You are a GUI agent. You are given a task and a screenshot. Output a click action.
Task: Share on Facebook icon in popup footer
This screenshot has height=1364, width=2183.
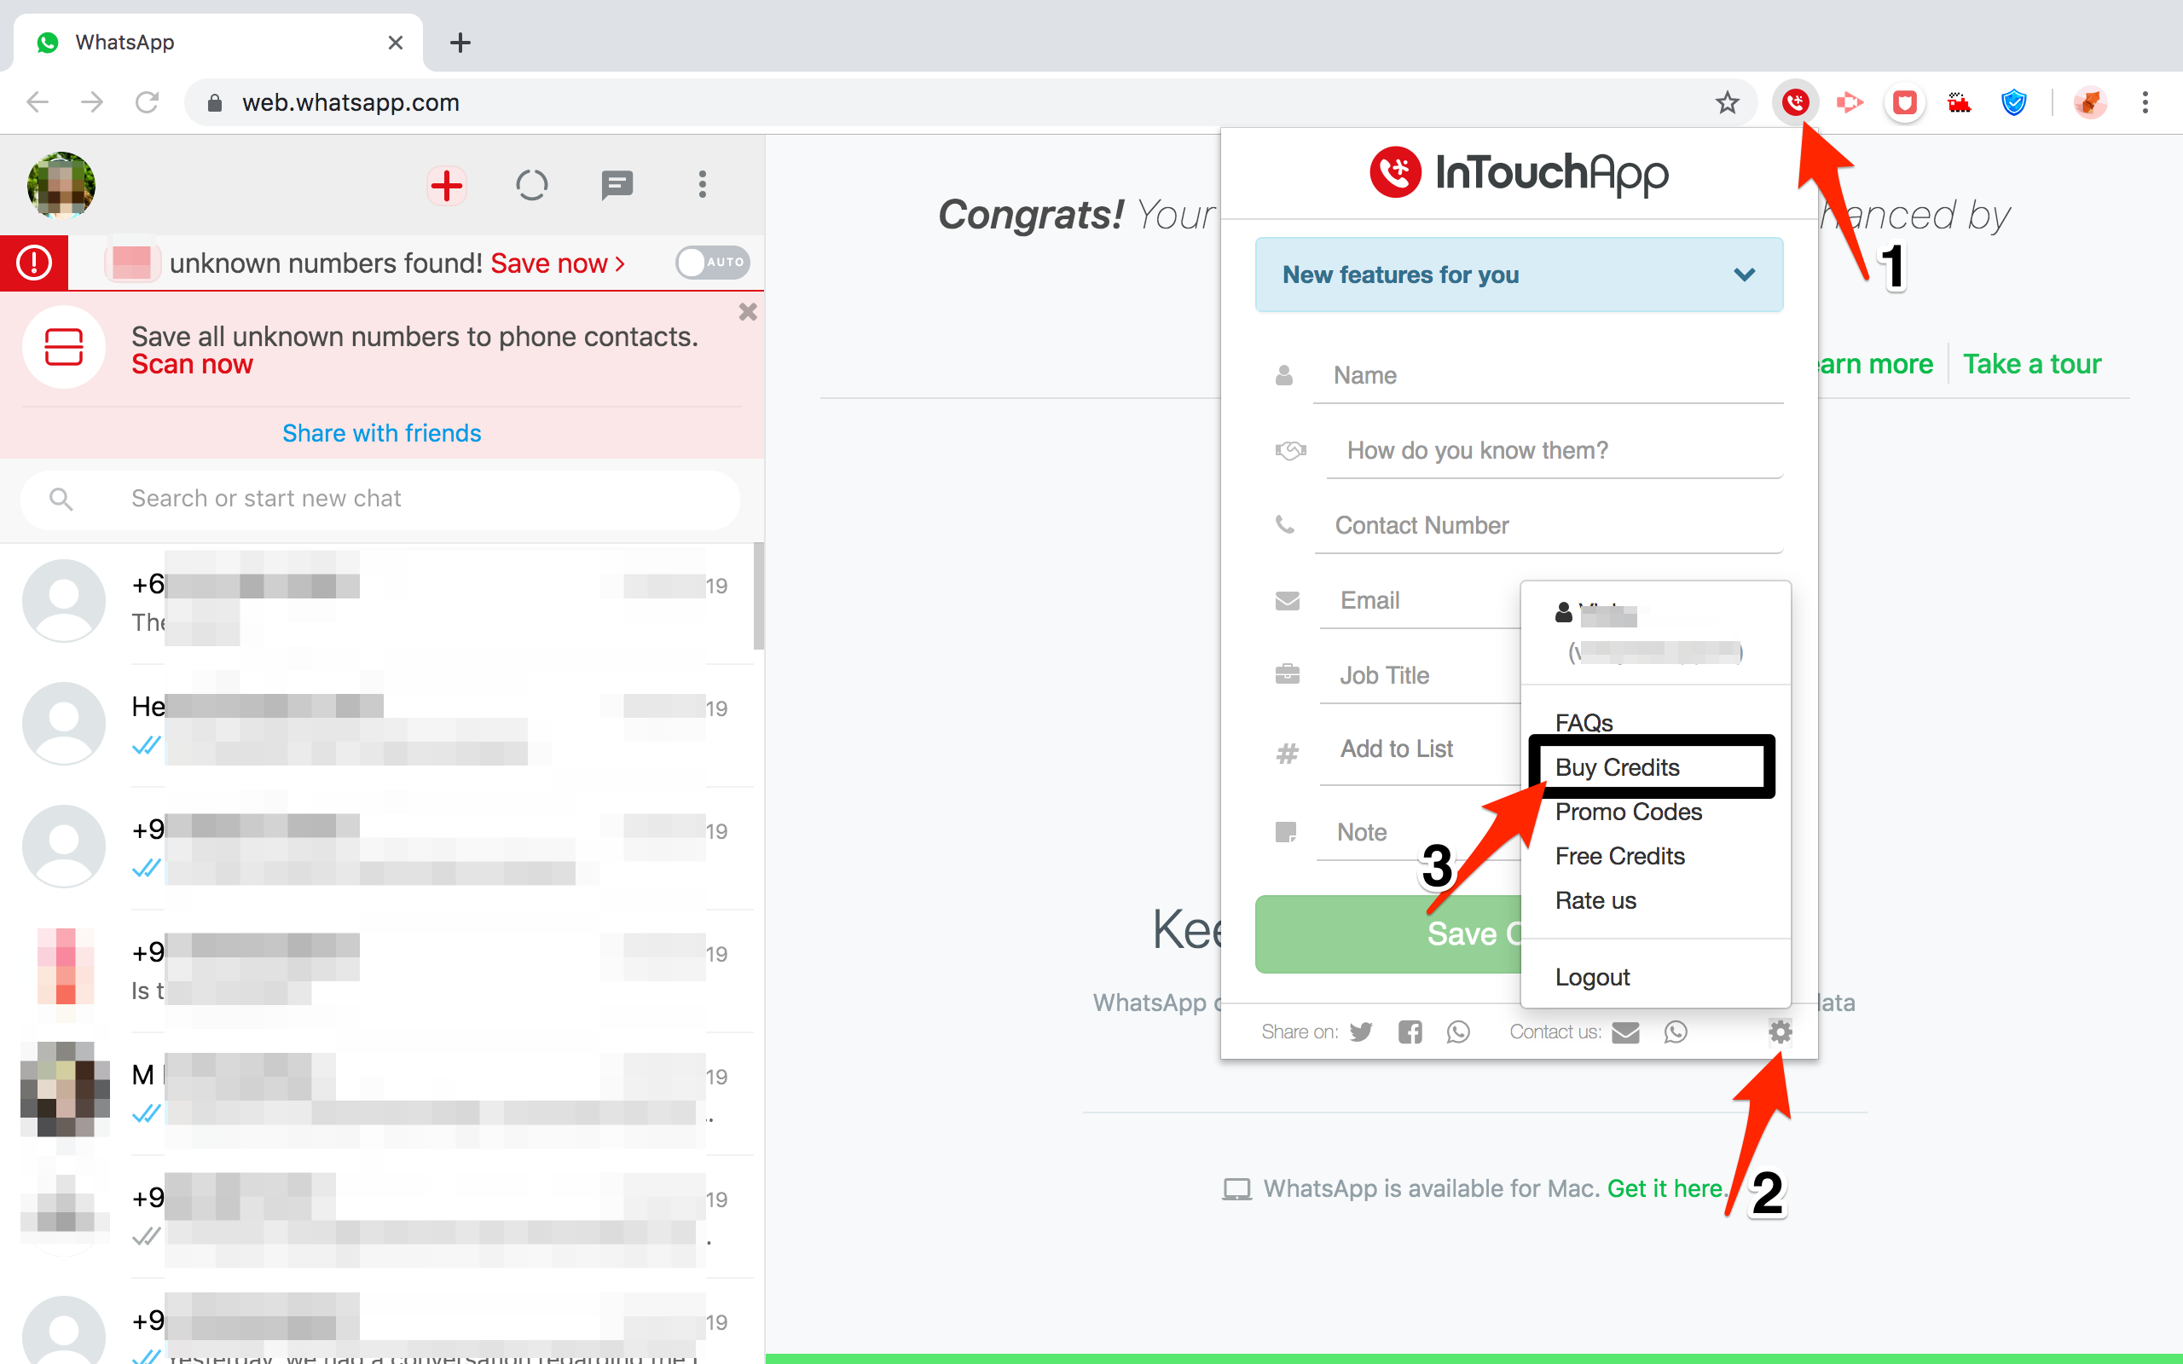1410,1032
